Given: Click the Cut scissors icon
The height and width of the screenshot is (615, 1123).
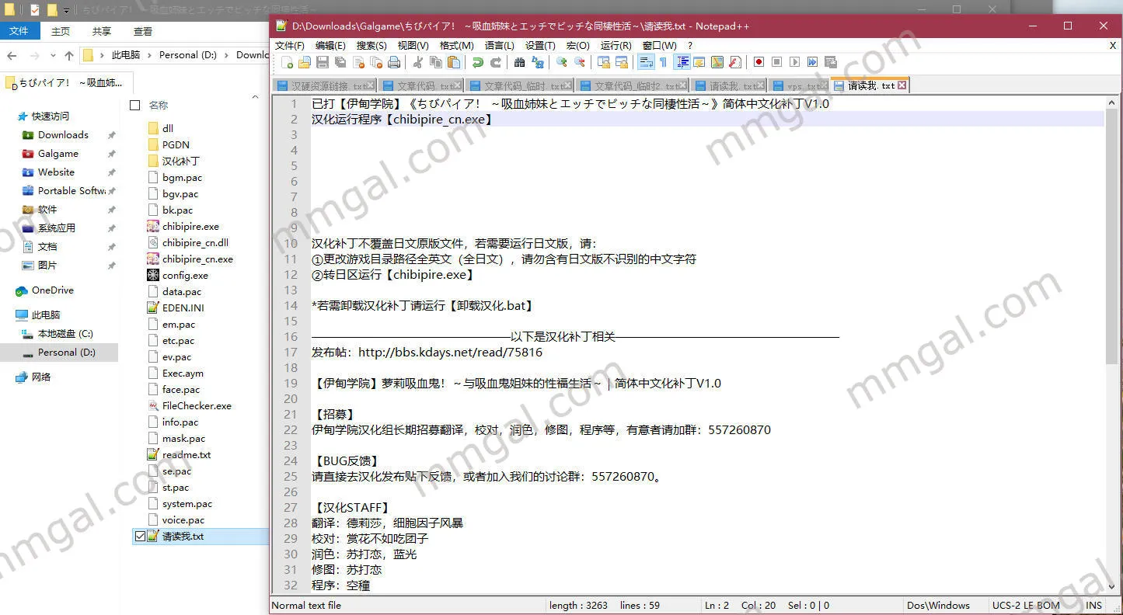Looking at the screenshot, I should 418,63.
